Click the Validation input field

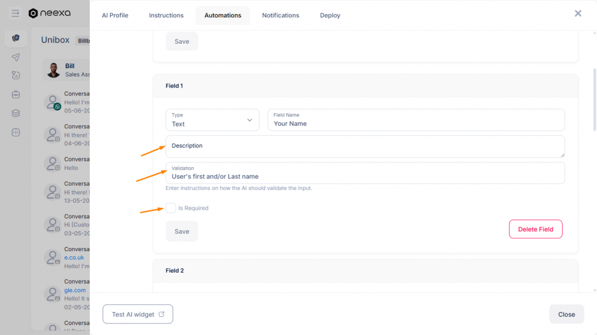(x=365, y=176)
